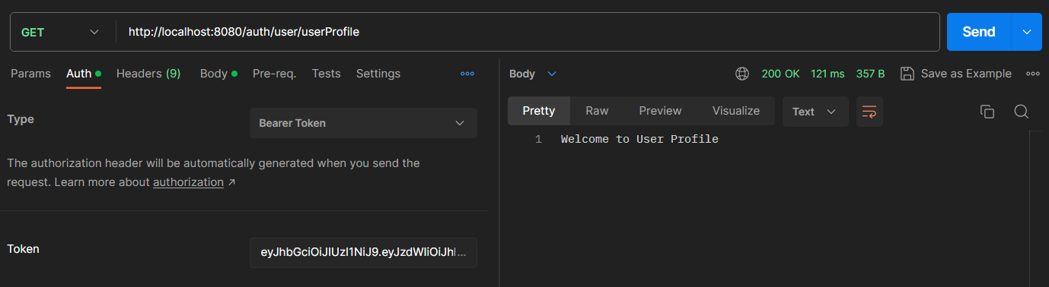Screen dimensions: 1049x287
Task: Follow the authorization learn more link
Action: [188, 182]
